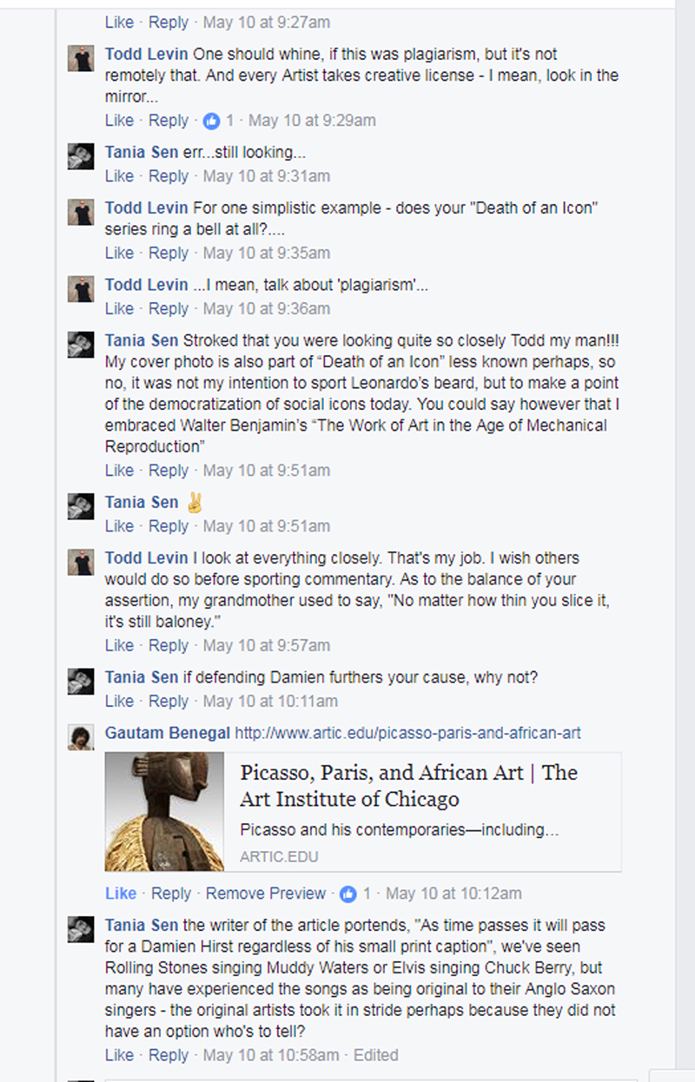Reply to Todd Levin's 'talk about plagiarism' comment

point(169,308)
